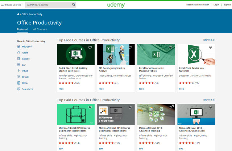Wishlist MS Excel JumpStart via heart icon
Image resolution: width=232 pixels, height=151 pixels.
[130, 48]
